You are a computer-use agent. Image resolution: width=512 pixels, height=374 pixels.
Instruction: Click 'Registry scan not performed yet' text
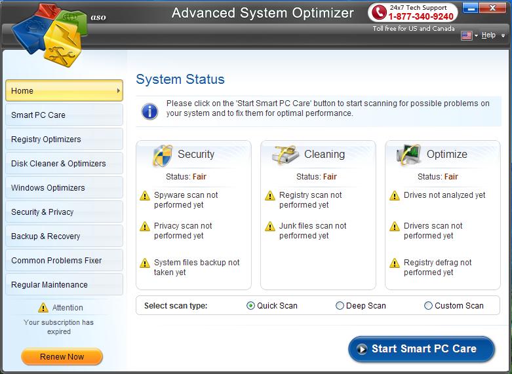point(310,200)
